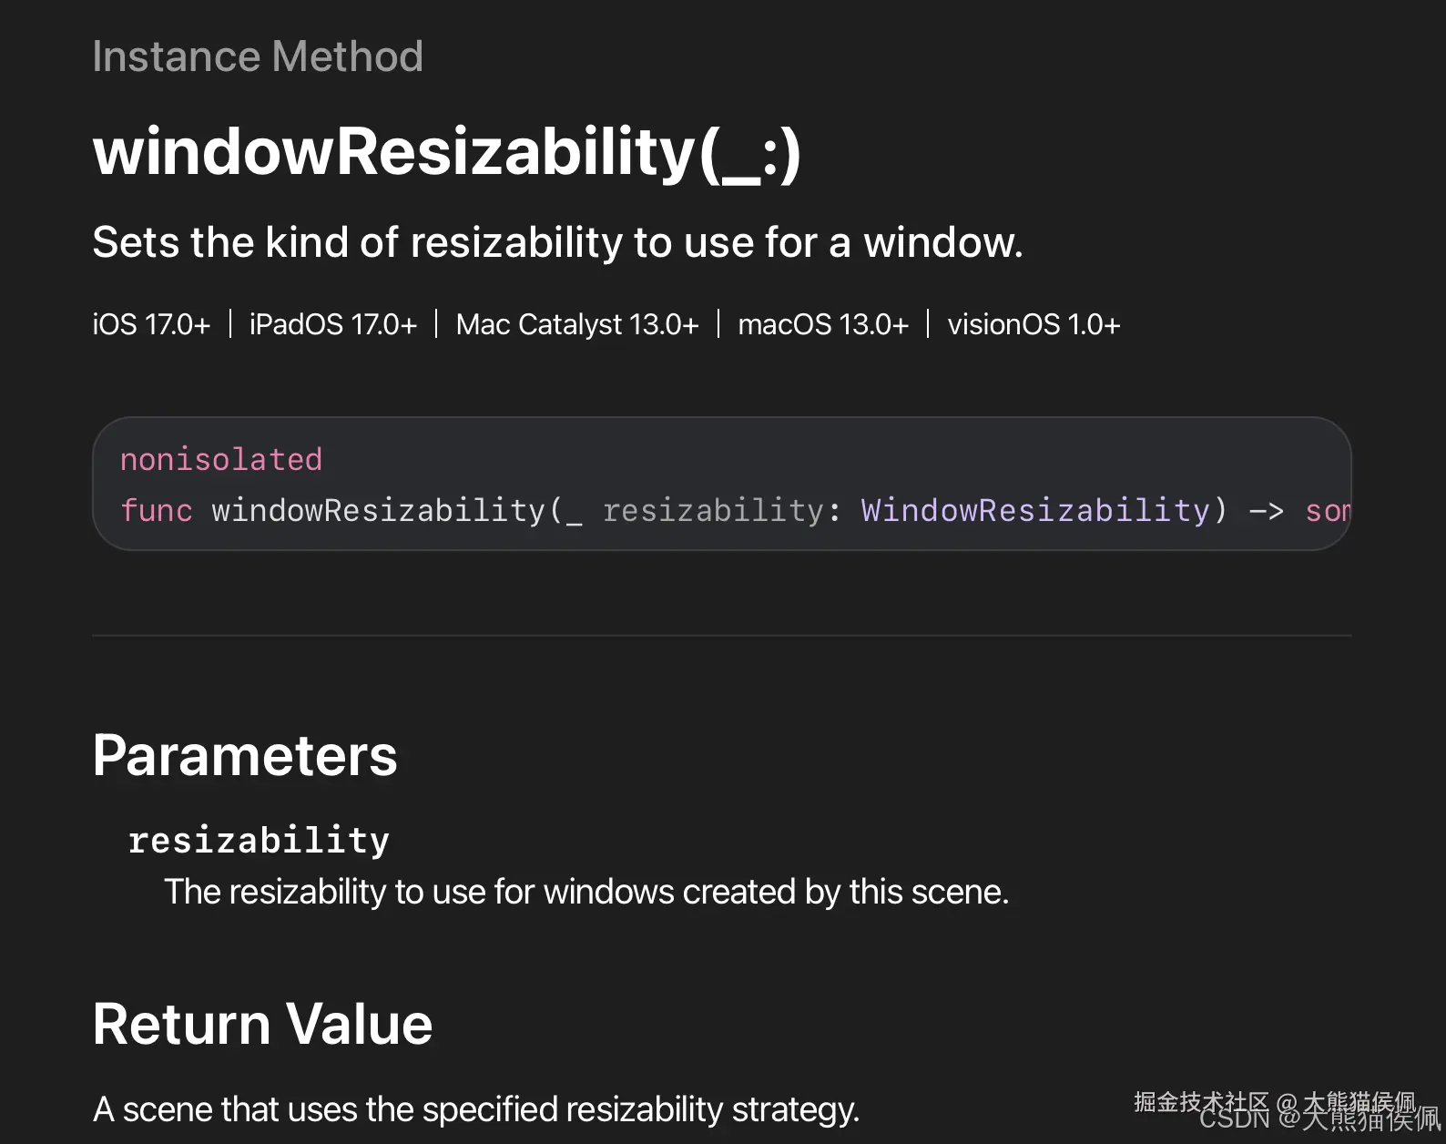Click the windowResizability function name in code

[378, 510]
